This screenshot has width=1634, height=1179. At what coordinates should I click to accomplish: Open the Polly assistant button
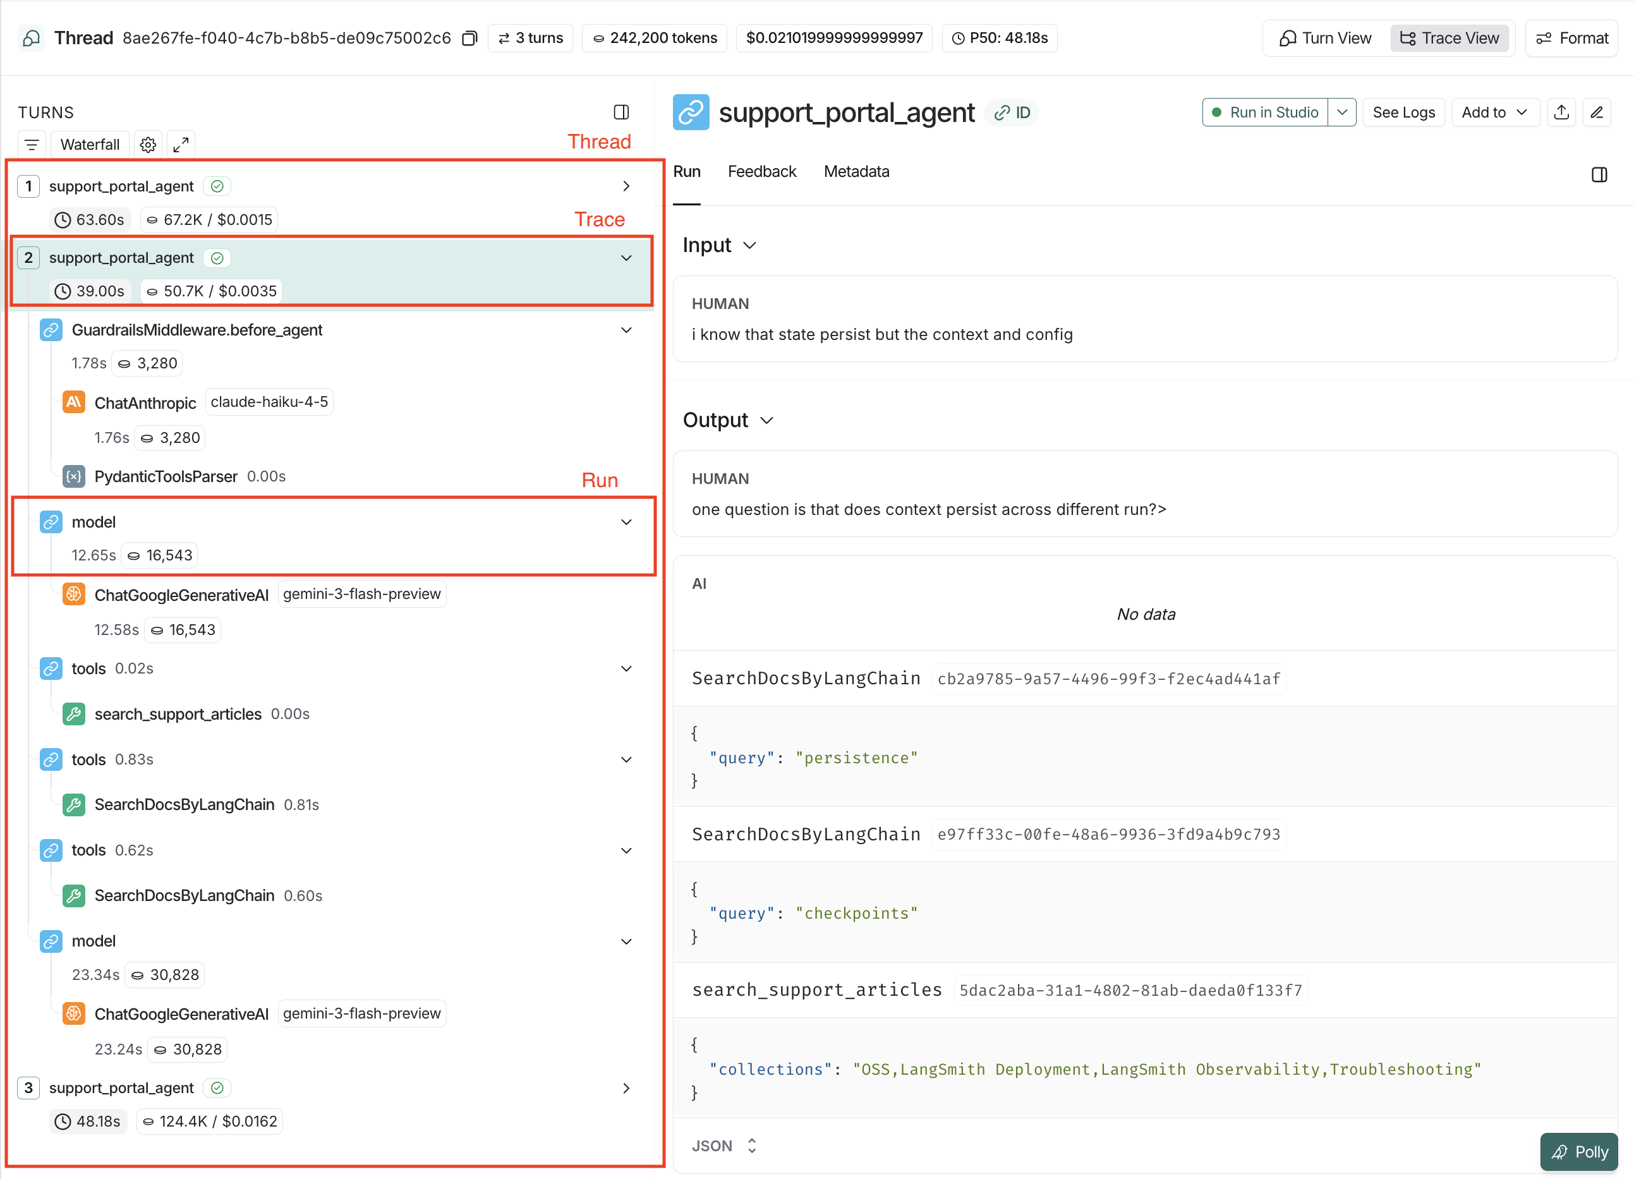[1578, 1152]
